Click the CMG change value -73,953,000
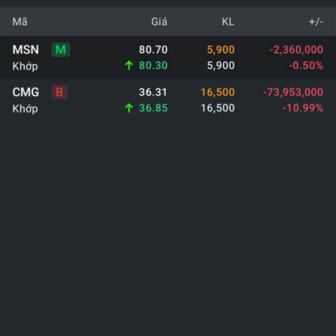336x336 pixels. pos(293,92)
